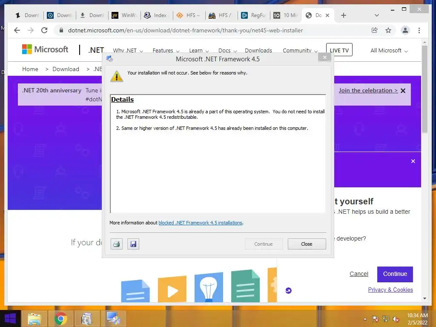Expand the Features menu

[x=166, y=50]
